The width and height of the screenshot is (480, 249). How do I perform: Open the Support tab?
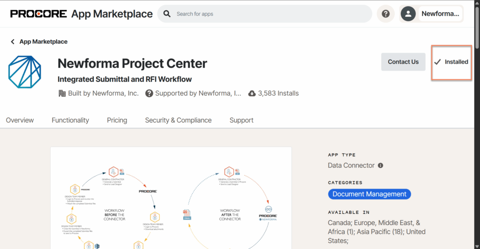(241, 120)
